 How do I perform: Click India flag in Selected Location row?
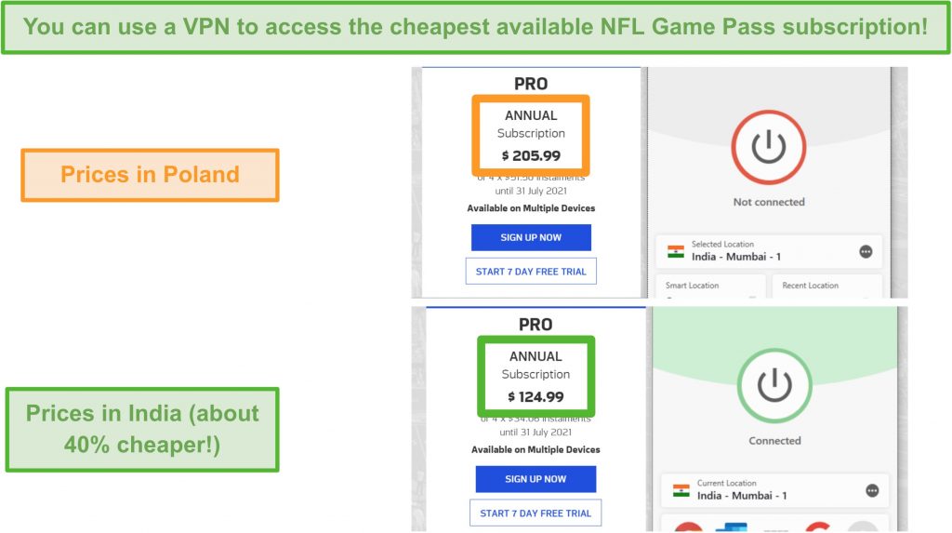pos(676,251)
